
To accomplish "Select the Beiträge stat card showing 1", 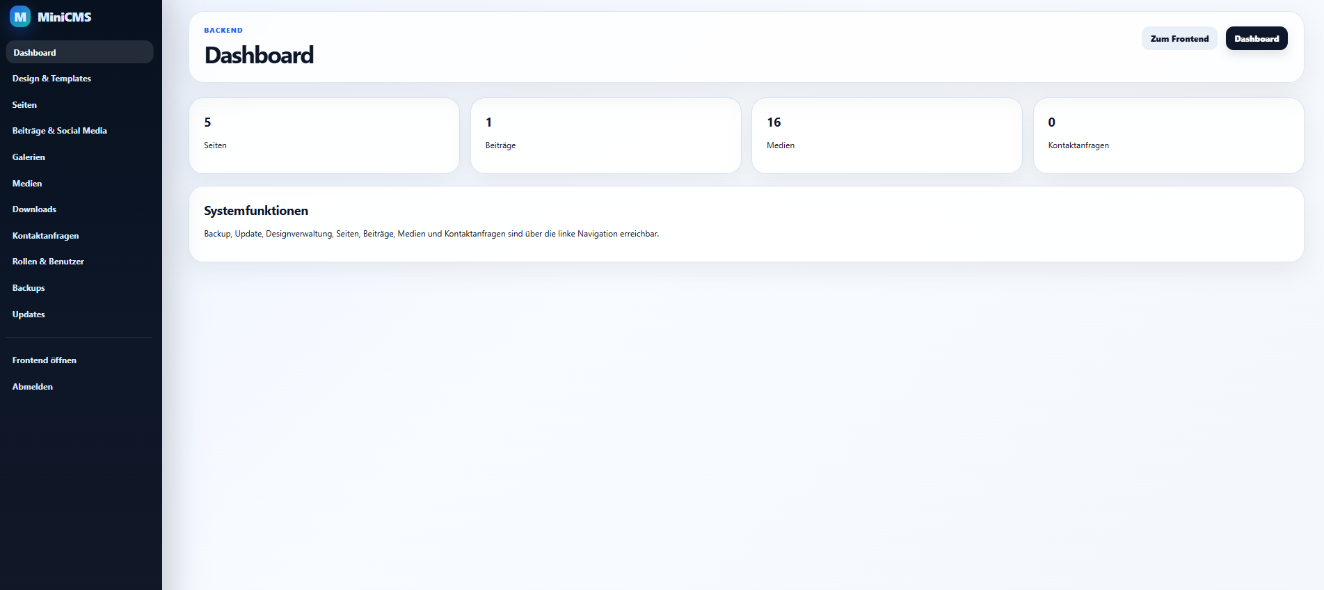I will [606, 136].
